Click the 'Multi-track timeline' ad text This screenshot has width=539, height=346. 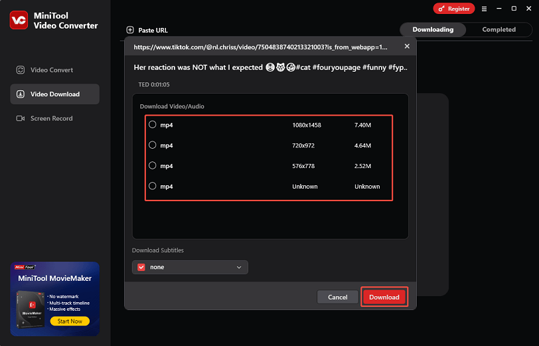69,303
